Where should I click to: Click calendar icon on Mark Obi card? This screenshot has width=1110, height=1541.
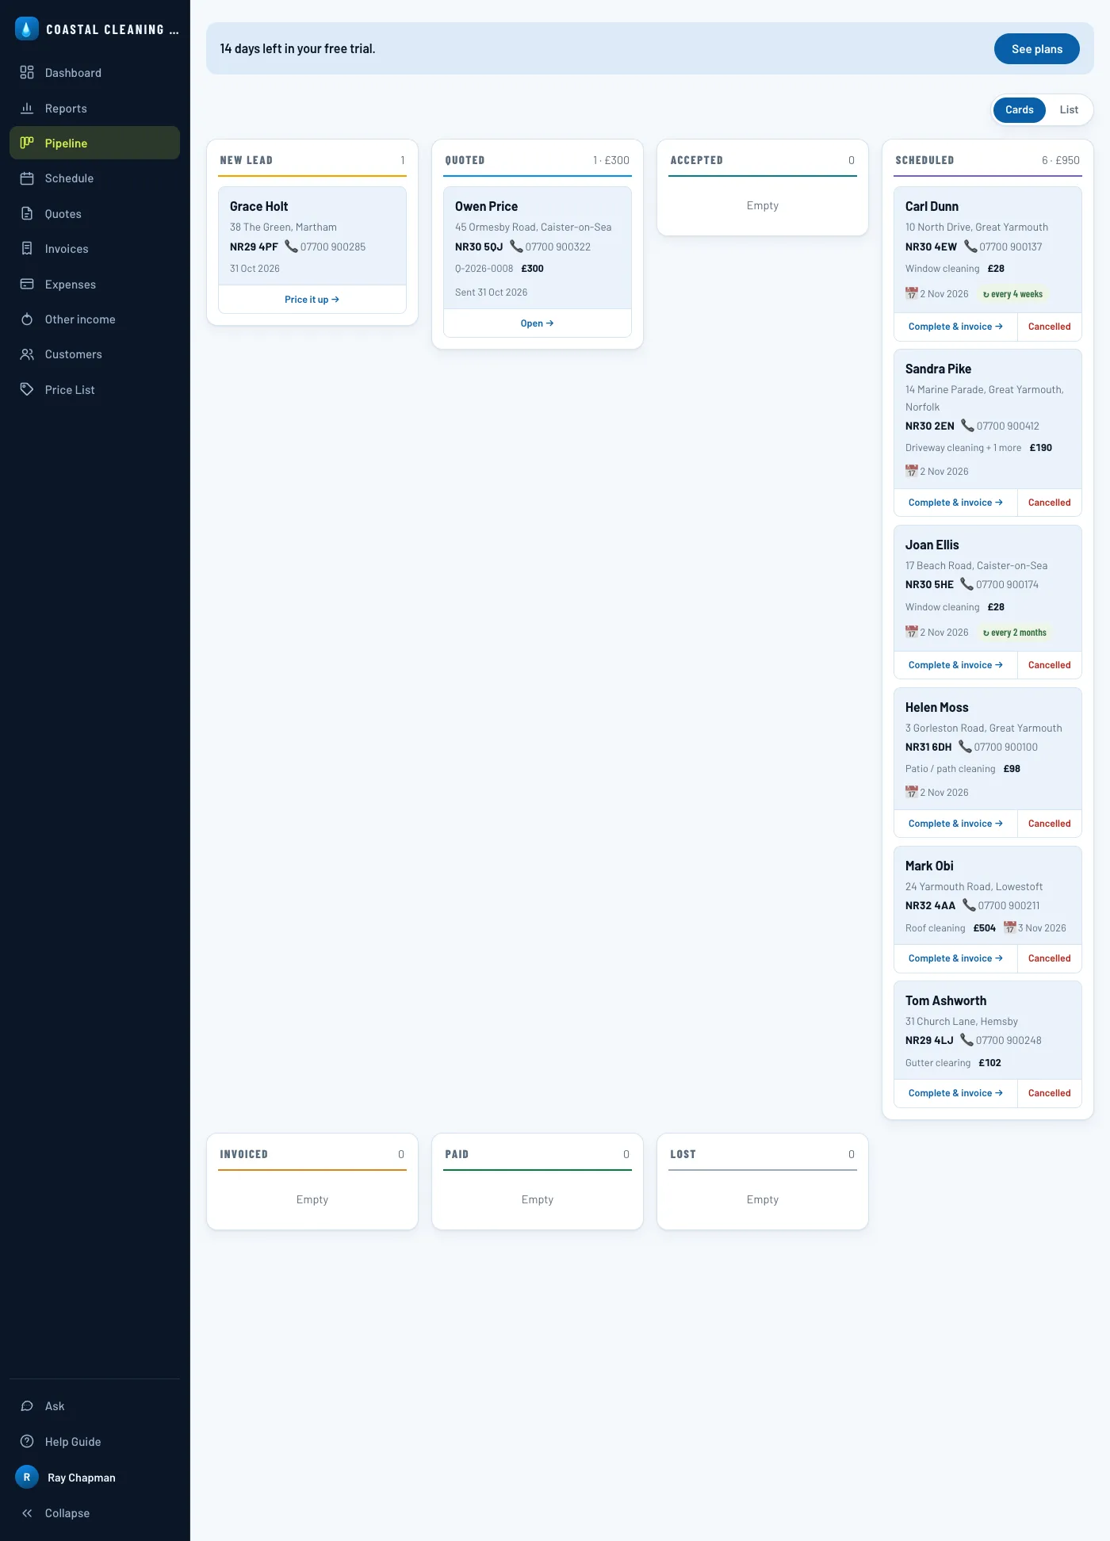[x=1009, y=927]
